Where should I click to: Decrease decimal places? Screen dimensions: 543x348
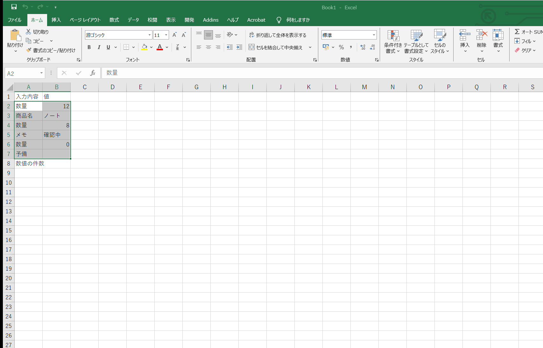[x=372, y=47]
